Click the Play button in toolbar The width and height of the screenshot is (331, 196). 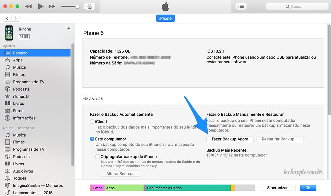coord(40,6)
